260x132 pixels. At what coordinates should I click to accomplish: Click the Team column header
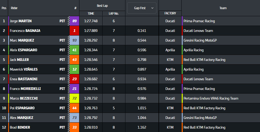click(x=223, y=8)
